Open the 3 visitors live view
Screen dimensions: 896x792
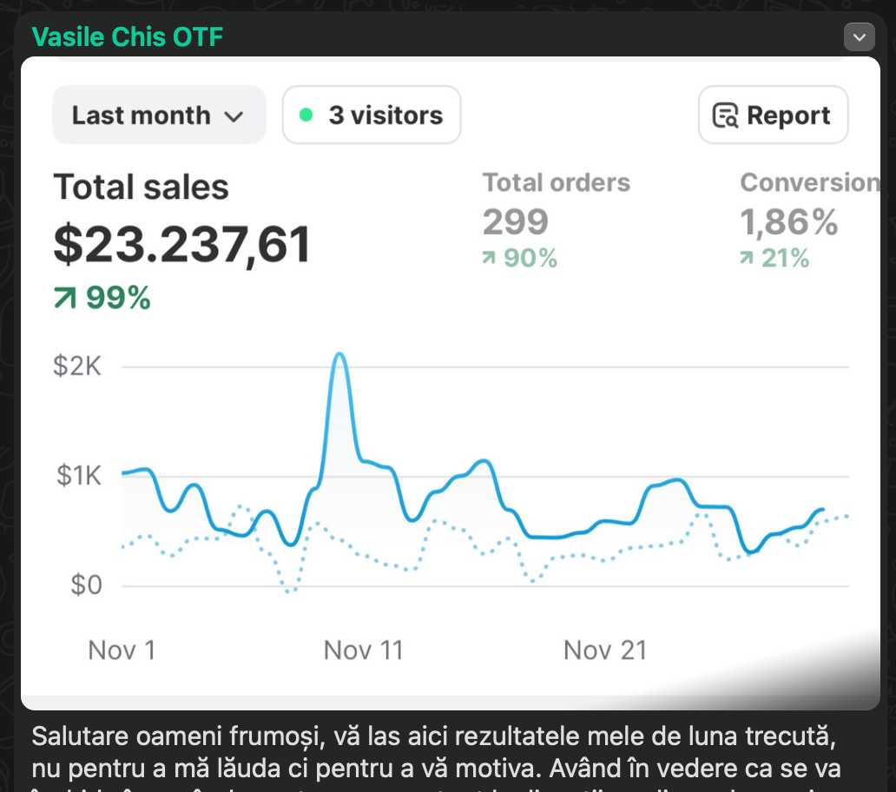tap(372, 115)
